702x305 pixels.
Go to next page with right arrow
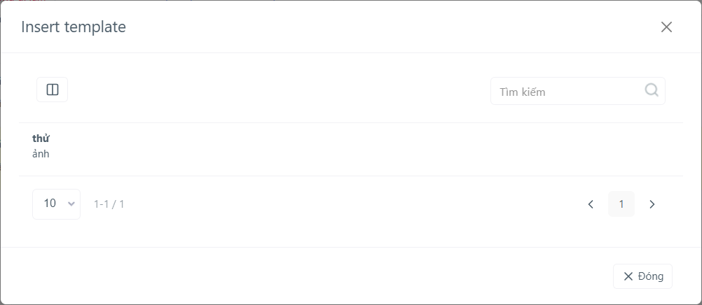tap(652, 204)
